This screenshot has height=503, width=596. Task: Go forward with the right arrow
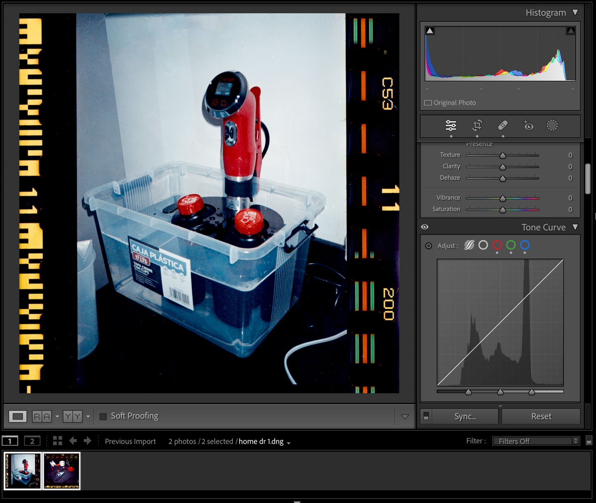pos(87,441)
